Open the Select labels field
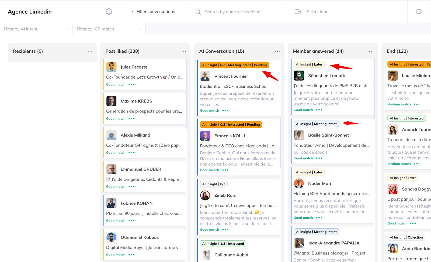This screenshot has height=262, width=431. [x=319, y=12]
